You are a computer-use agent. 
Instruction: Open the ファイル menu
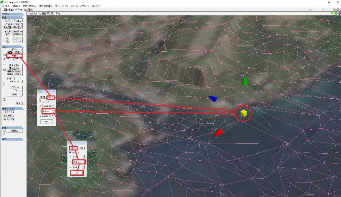(6, 6)
